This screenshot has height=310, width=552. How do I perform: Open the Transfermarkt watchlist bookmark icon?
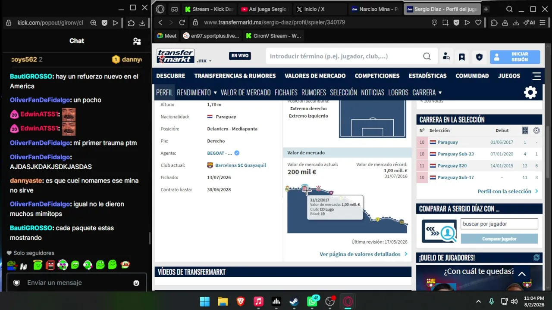[462, 56]
